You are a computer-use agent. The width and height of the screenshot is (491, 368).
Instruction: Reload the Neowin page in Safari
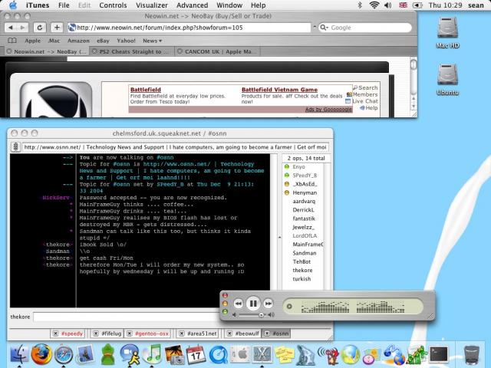(40, 28)
